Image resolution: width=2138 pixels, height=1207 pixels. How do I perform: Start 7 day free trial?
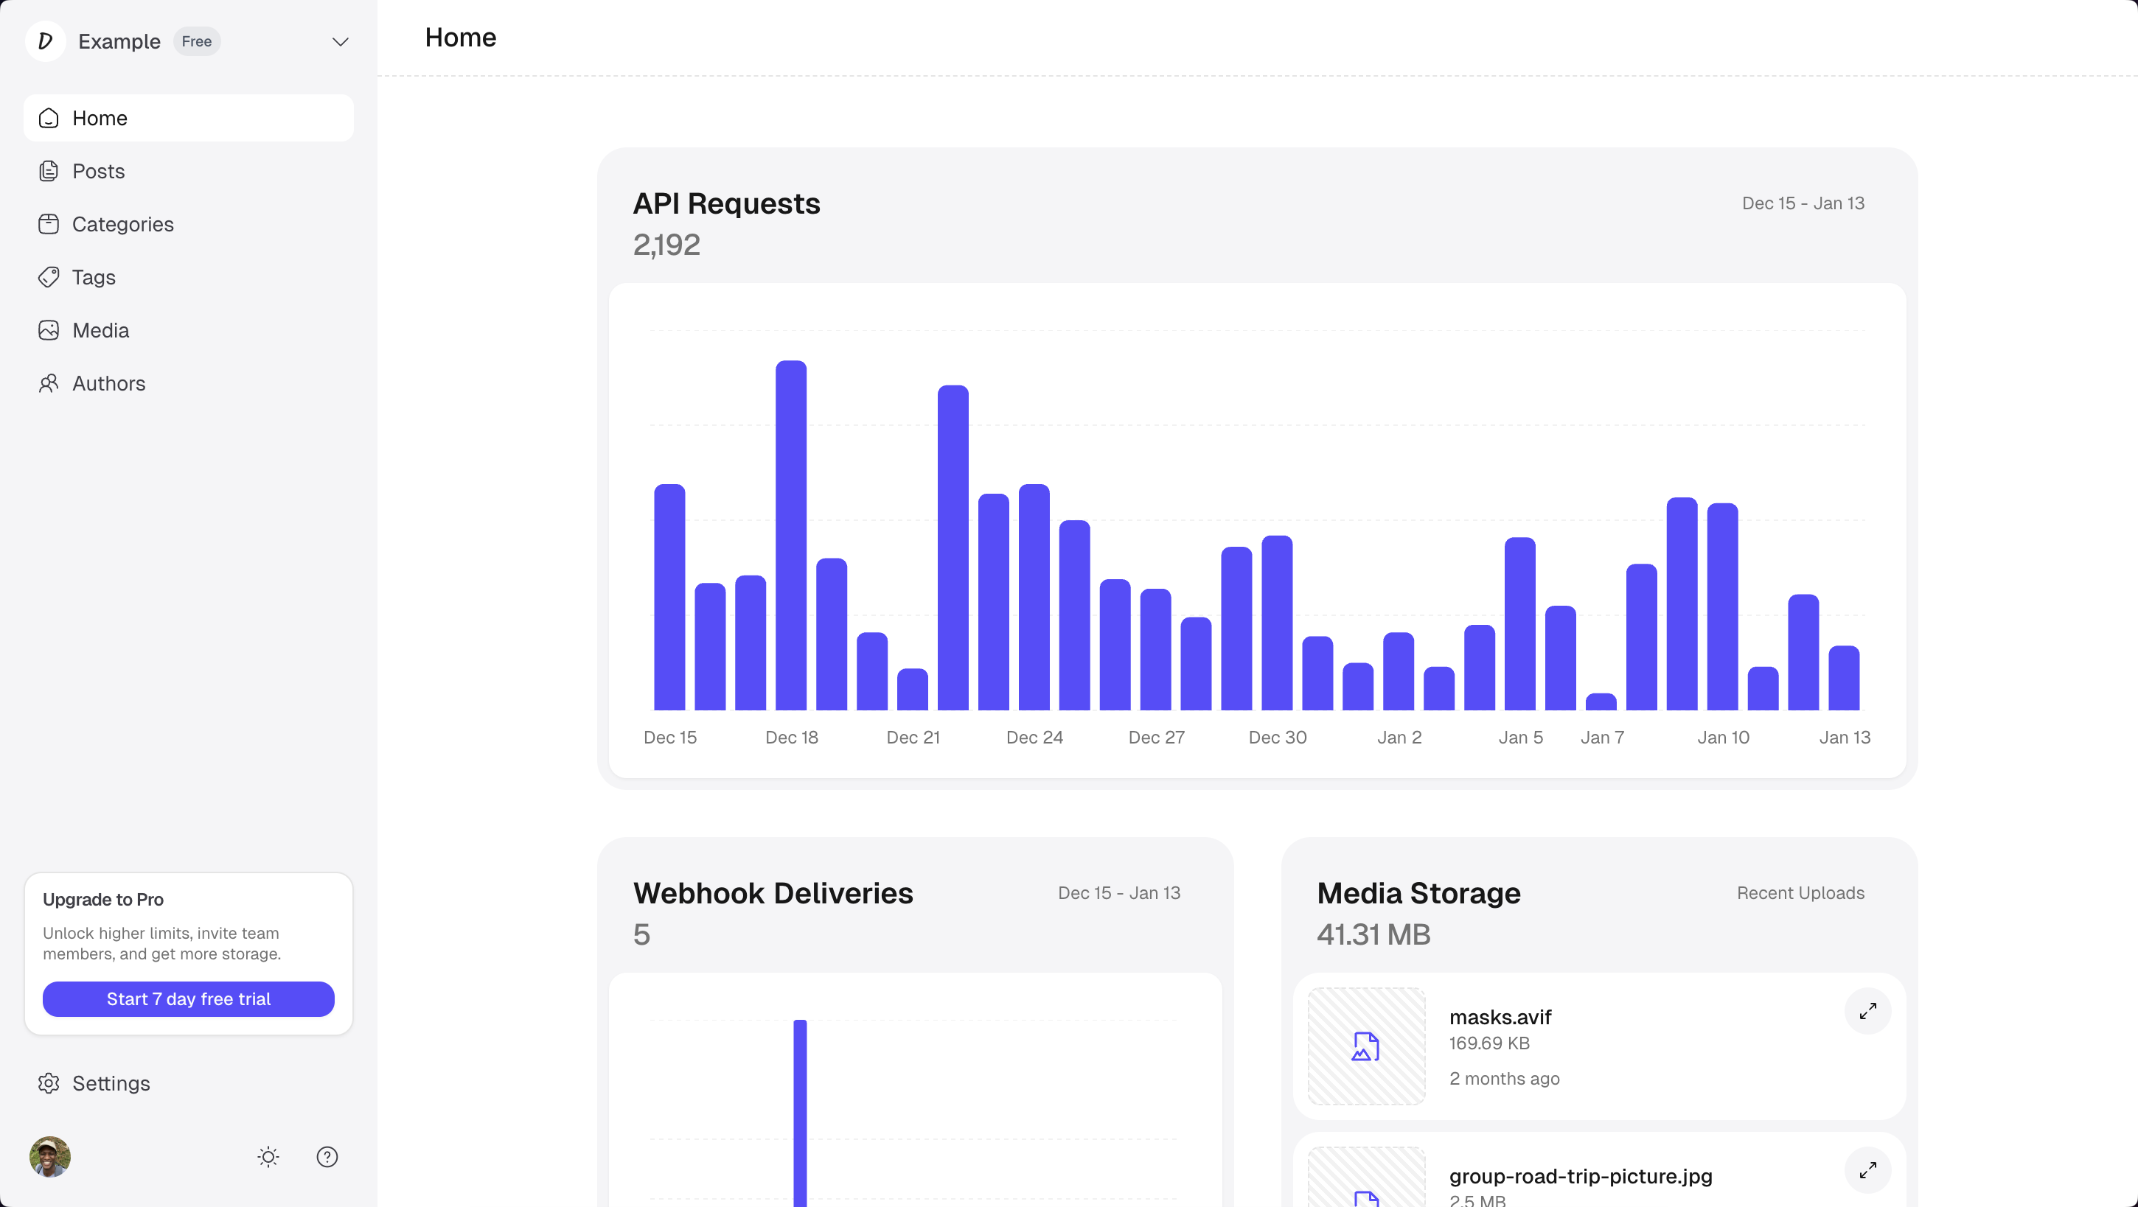coord(189,998)
